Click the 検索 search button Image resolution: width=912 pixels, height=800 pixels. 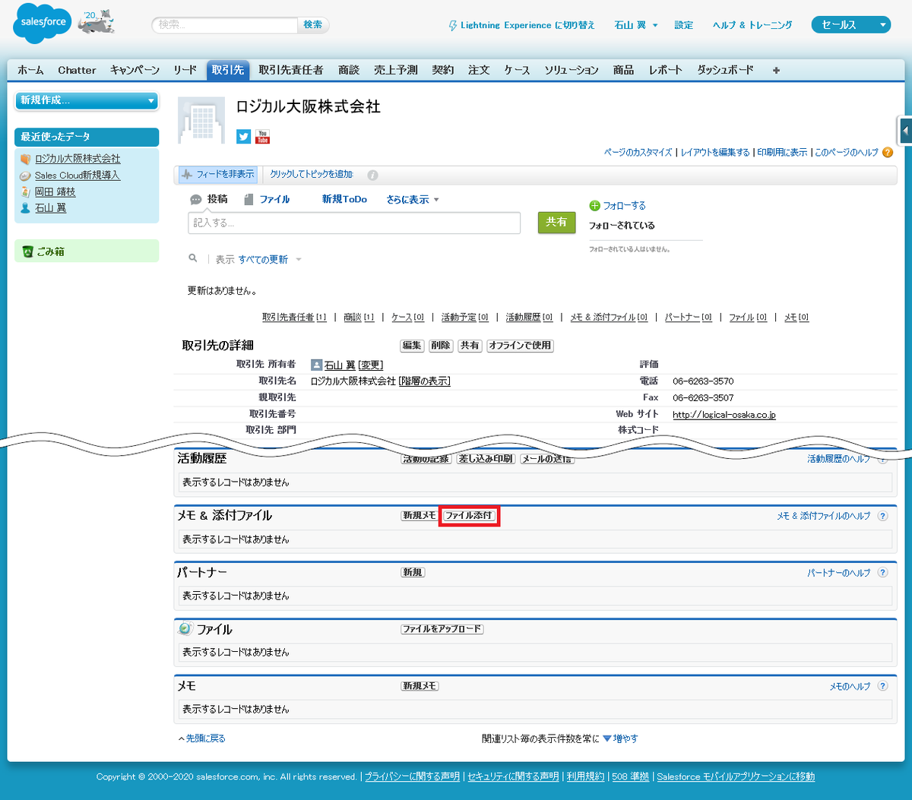point(313,25)
